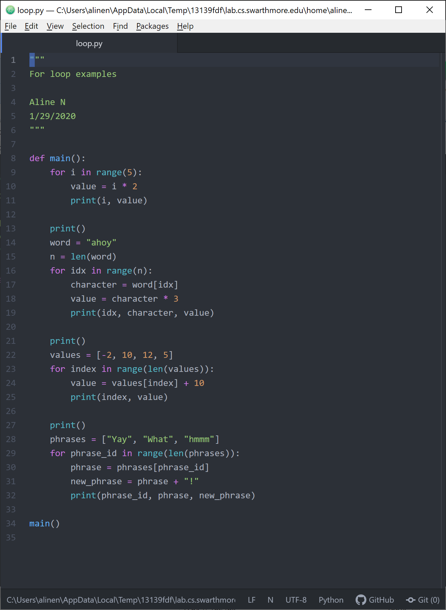Viewport: 446px width, 610px height.
Task: Click the N status bar indicator
Action: pyautogui.click(x=270, y=600)
